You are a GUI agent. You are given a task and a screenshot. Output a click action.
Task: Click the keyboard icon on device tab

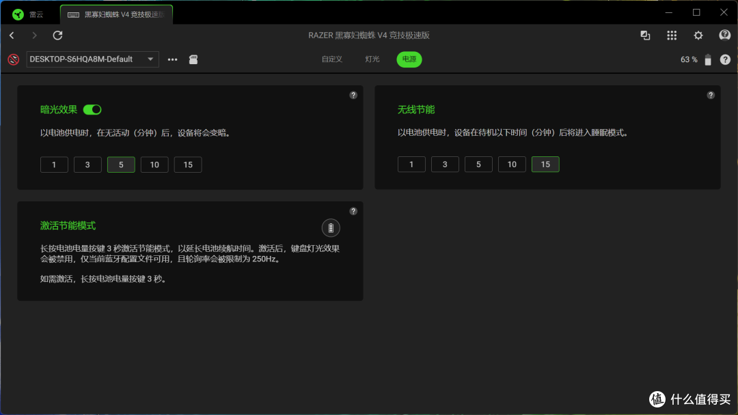[x=73, y=15]
